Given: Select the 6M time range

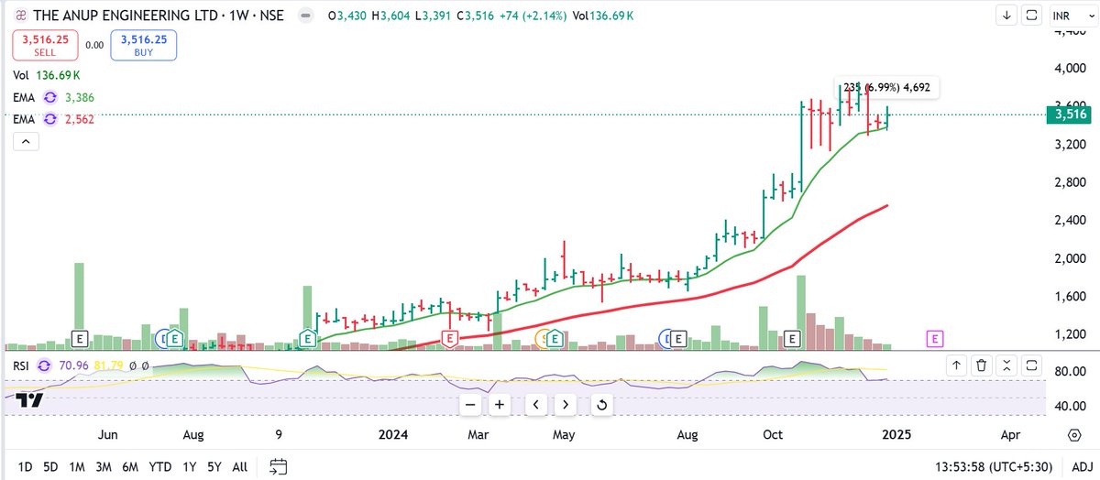Looking at the screenshot, I should pyautogui.click(x=131, y=466).
